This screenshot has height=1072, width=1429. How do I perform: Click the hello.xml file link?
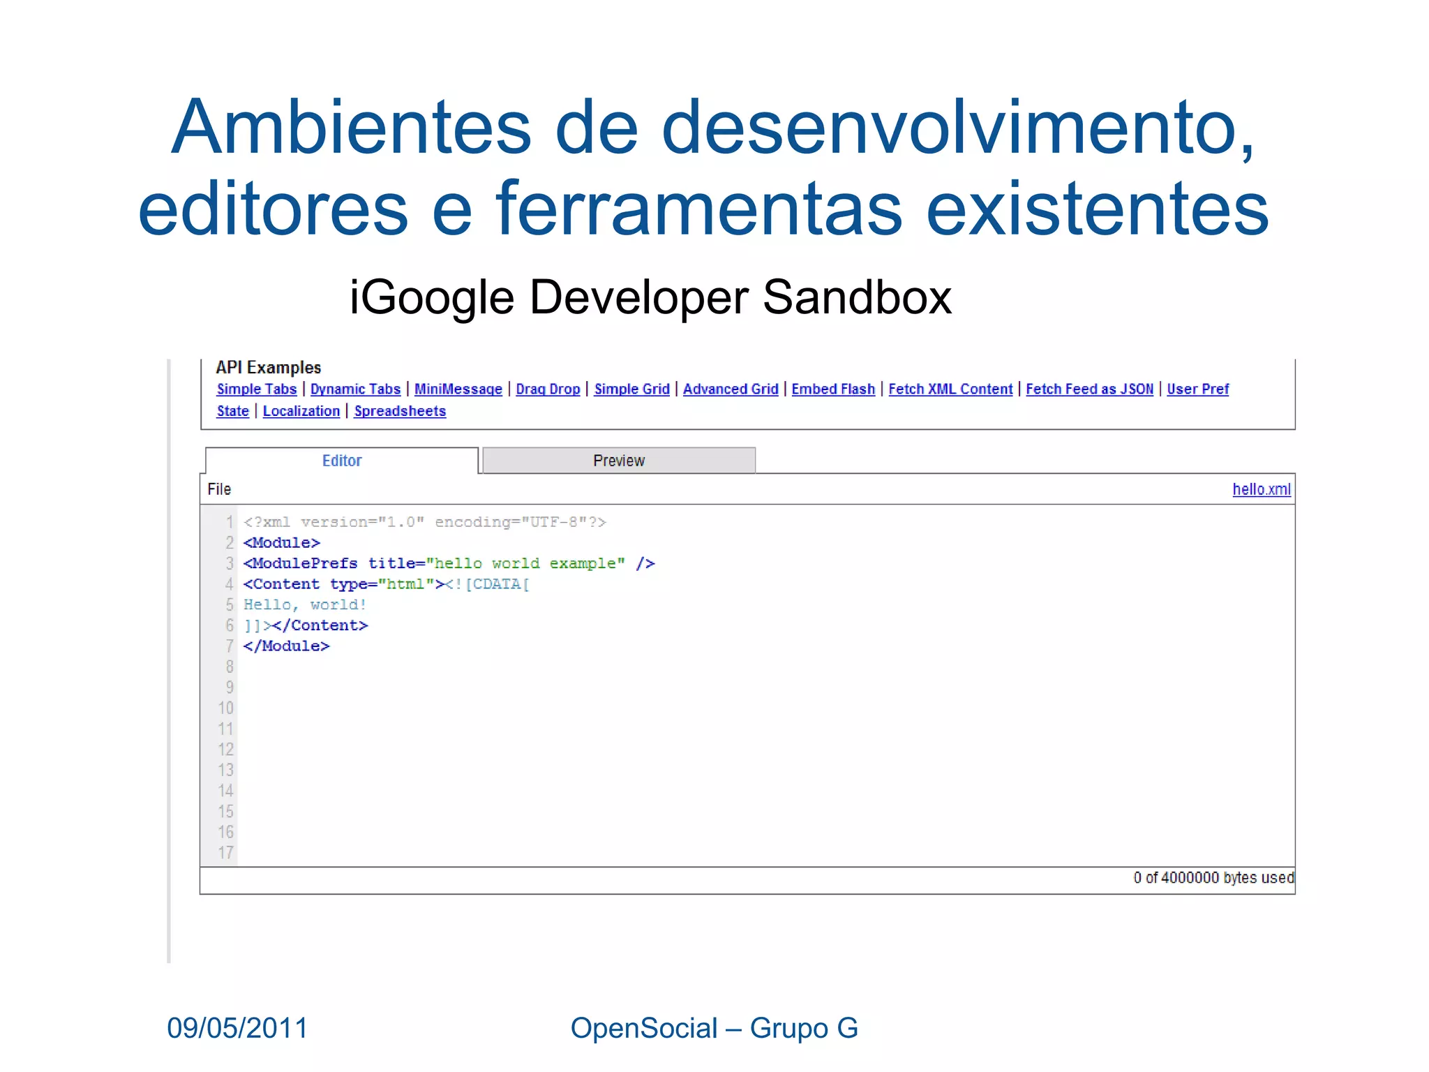(1262, 489)
